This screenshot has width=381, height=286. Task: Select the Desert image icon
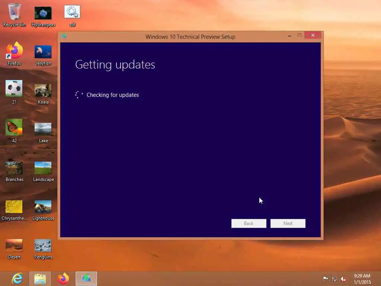14,249
